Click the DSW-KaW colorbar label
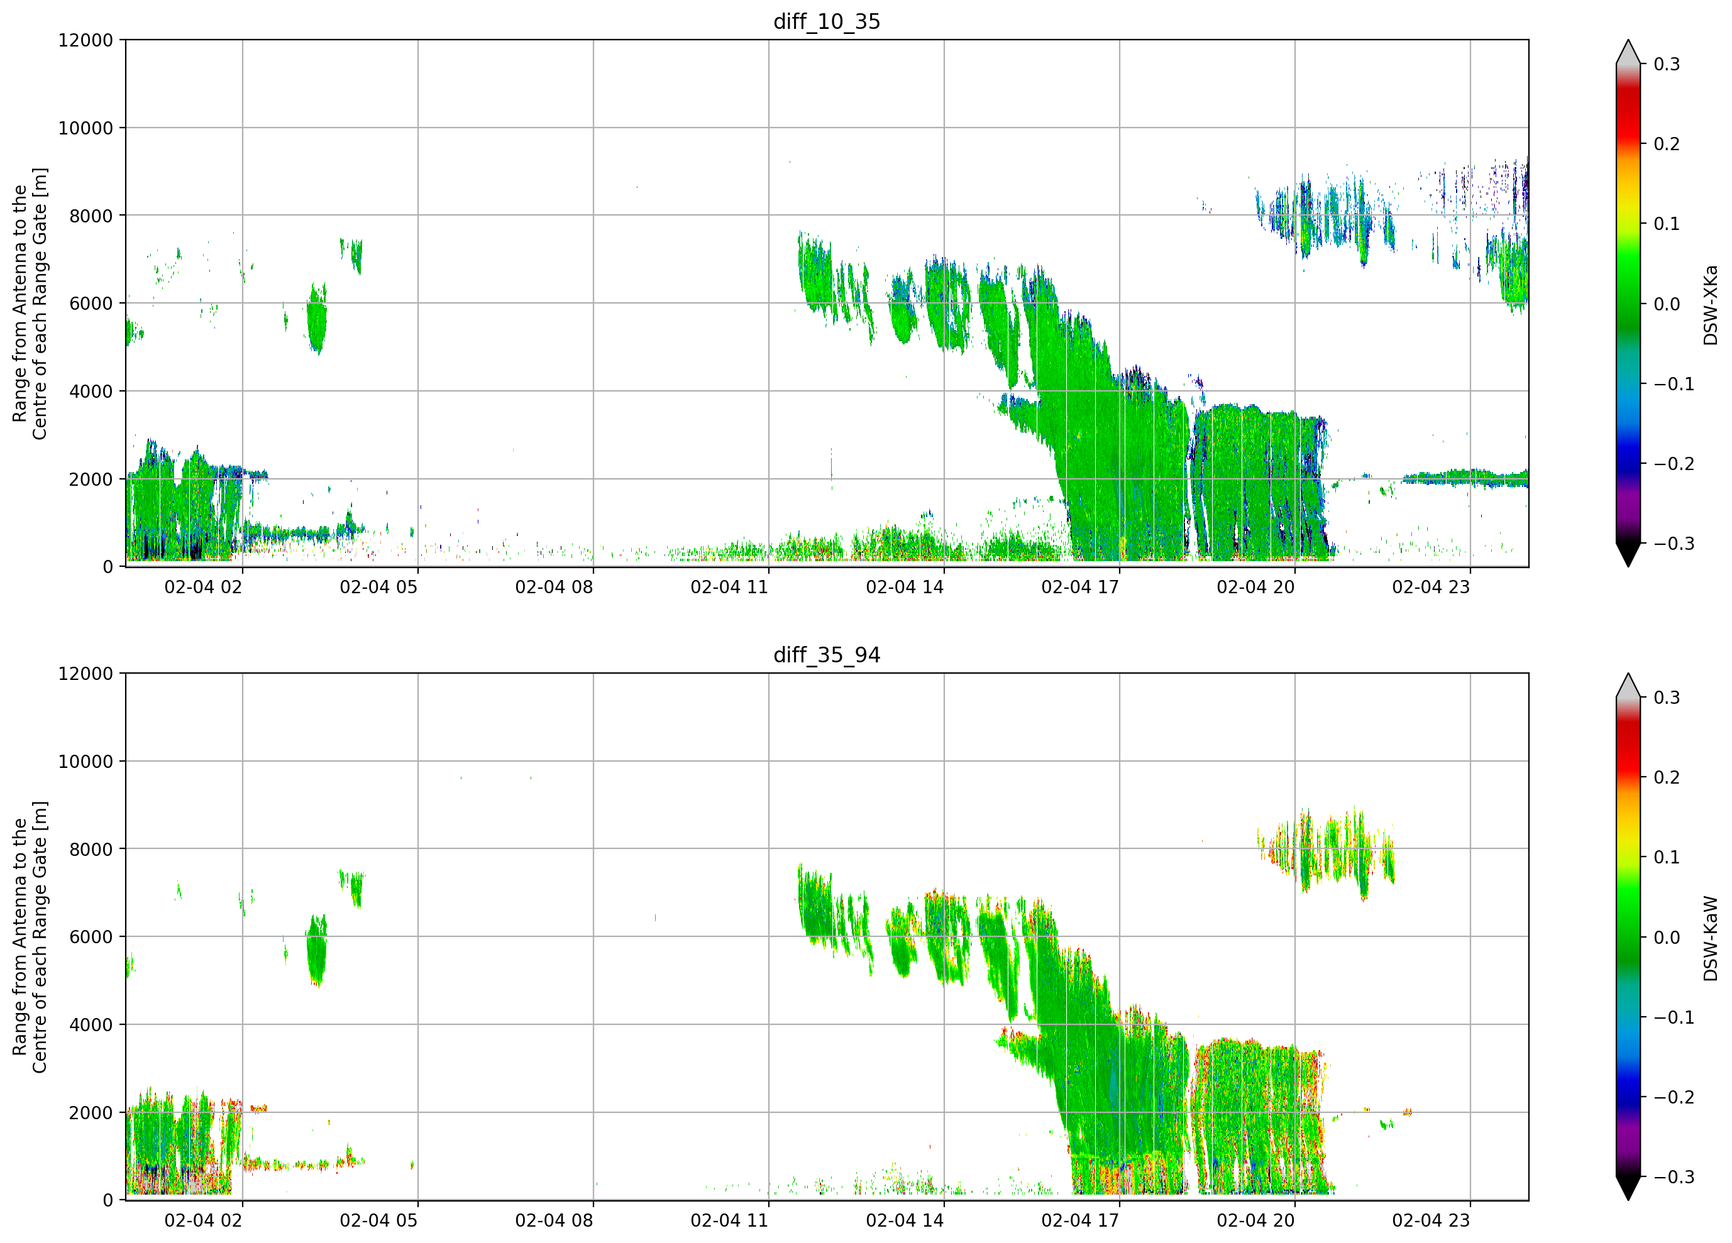This screenshot has height=1243, width=1732. (x=1711, y=938)
